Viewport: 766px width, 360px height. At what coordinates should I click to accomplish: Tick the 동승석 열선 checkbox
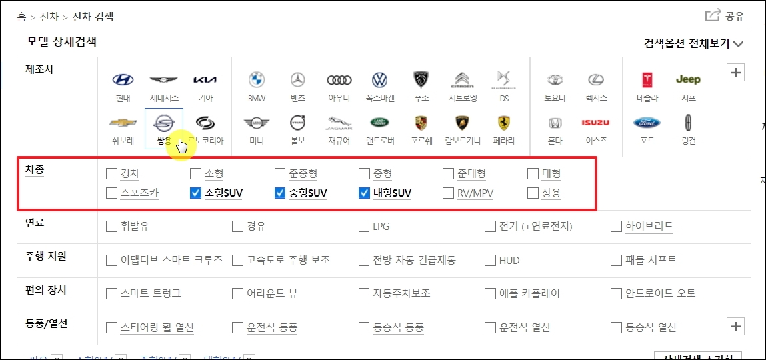pyautogui.click(x=617, y=327)
